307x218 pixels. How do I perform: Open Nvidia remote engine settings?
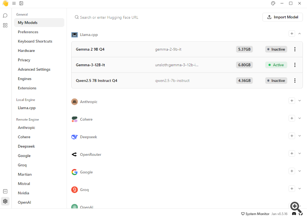[x=23, y=193]
